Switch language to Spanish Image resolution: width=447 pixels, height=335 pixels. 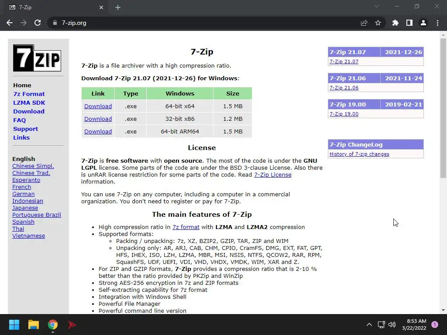pyautogui.click(x=24, y=222)
